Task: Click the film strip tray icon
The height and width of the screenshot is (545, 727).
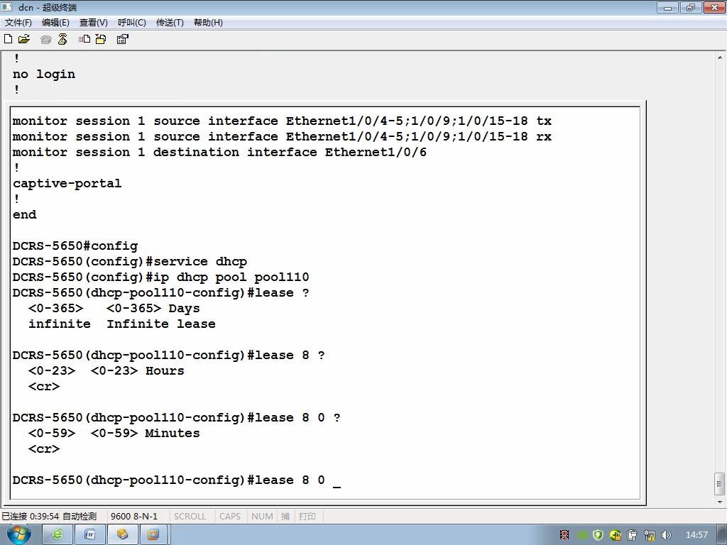Action: 564,535
